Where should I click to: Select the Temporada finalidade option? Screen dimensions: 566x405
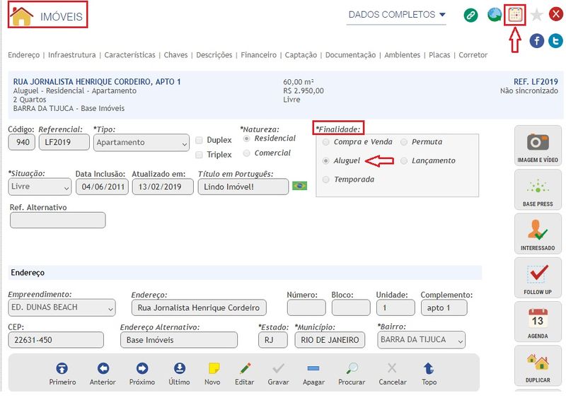[325, 180]
